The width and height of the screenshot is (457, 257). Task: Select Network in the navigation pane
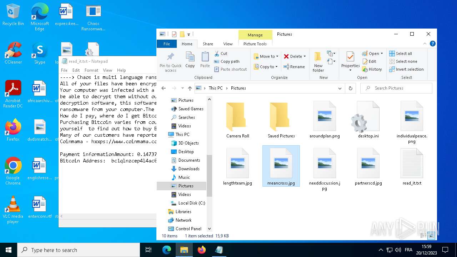180,220
